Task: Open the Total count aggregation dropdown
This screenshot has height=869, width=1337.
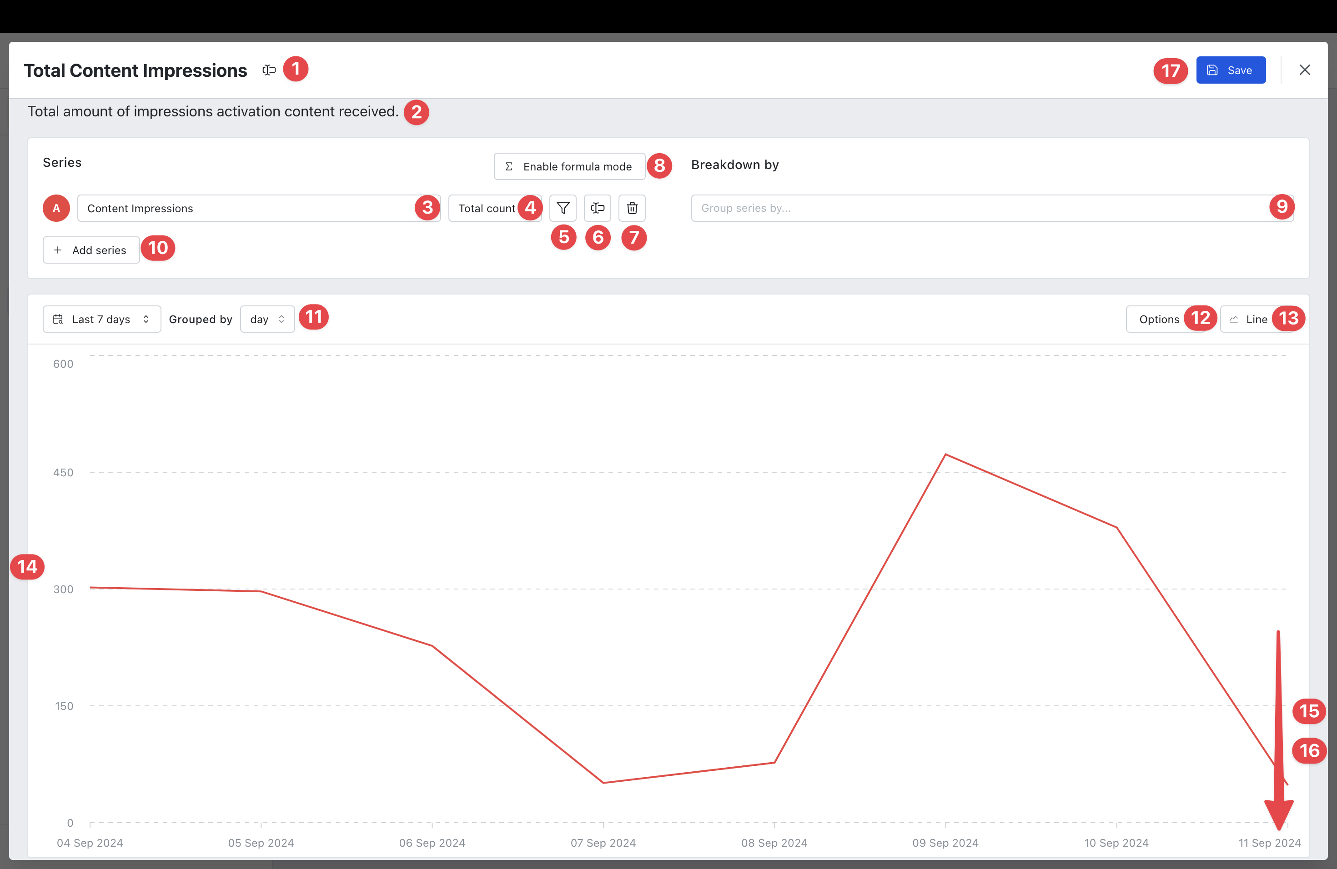Action: pyautogui.click(x=487, y=208)
